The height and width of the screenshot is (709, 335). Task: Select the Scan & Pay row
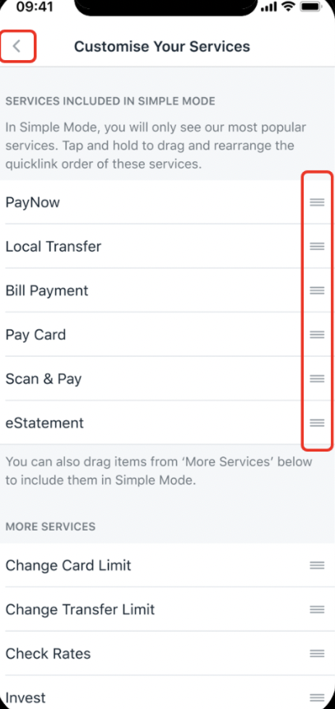coord(168,378)
